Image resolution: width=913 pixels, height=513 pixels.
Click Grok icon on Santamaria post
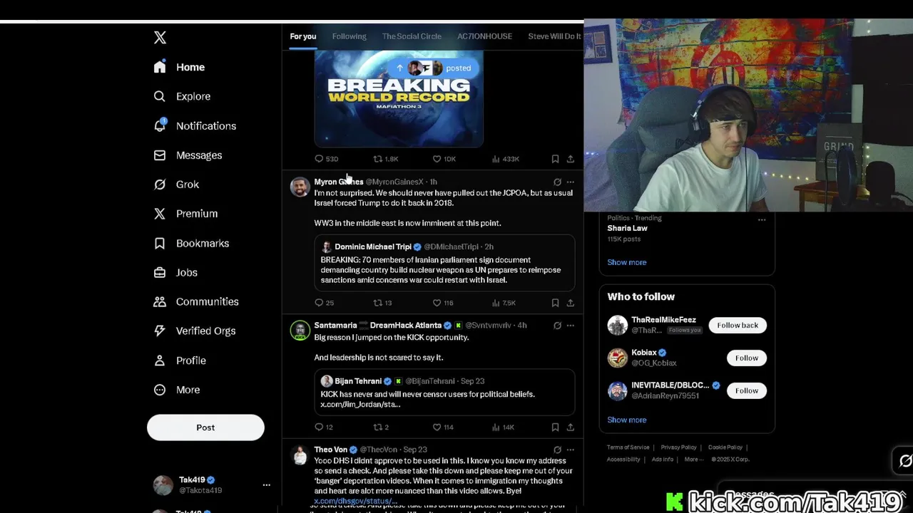click(x=557, y=326)
